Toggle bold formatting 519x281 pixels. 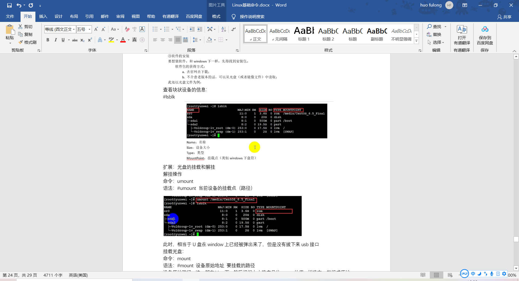pos(48,40)
